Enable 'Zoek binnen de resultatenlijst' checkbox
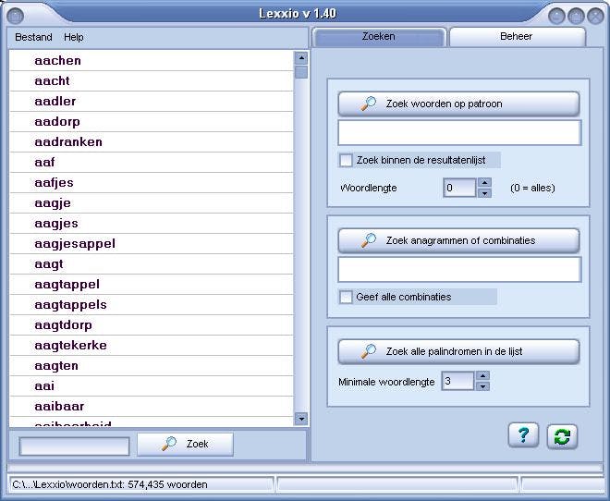 pos(346,160)
